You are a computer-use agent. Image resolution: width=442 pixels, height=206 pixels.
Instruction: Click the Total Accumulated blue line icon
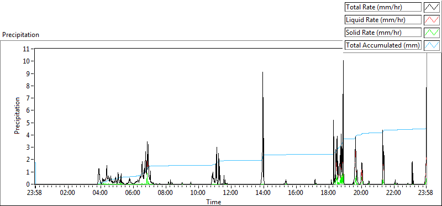(x=432, y=45)
